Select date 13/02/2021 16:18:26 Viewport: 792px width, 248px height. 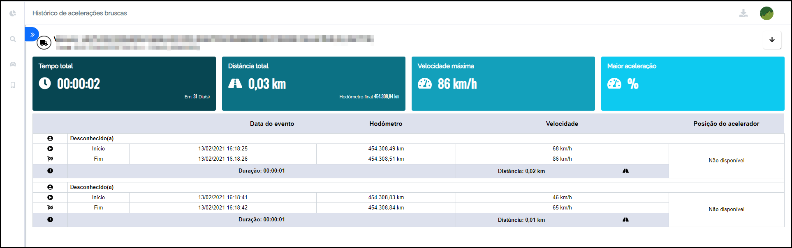(223, 159)
